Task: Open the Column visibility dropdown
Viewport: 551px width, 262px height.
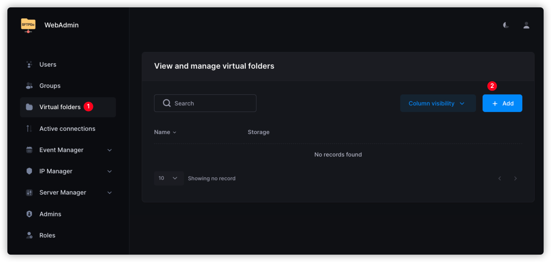Action: pos(438,103)
